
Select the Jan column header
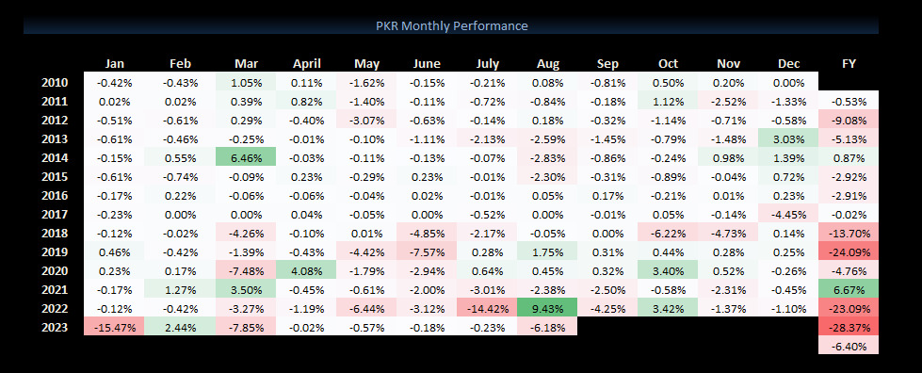(x=115, y=63)
